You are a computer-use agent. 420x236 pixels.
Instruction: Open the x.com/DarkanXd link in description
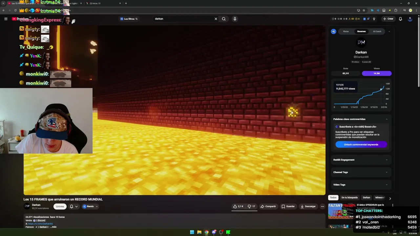(40, 224)
